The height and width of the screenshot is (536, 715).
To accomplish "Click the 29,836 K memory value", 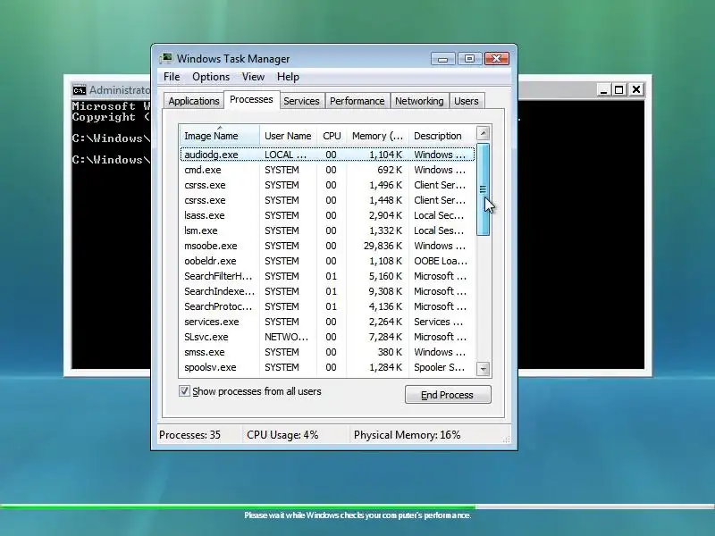I will click(383, 246).
